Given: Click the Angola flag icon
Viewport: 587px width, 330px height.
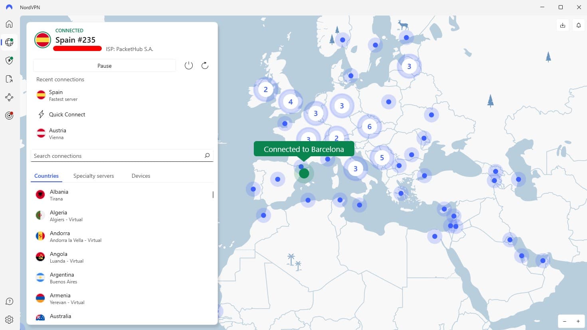Looking at the screenshot, I should click(x=40, y=257).
